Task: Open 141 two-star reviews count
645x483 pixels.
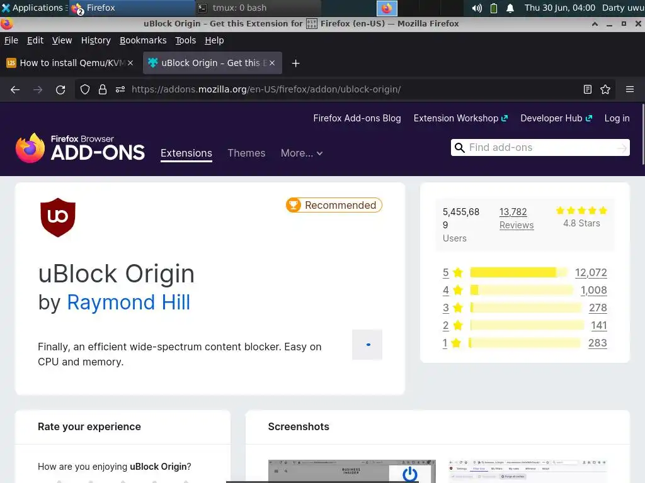Action: click(599, 326)
